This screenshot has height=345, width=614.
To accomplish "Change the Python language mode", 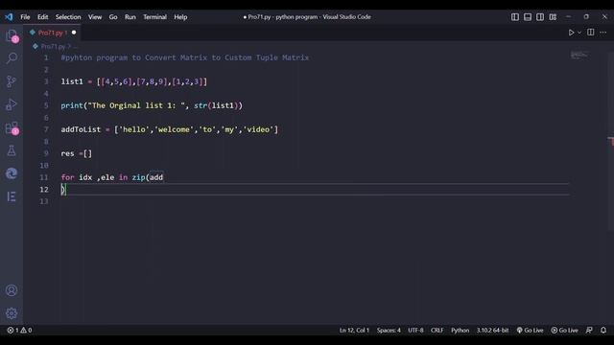I will pos(460,330).
